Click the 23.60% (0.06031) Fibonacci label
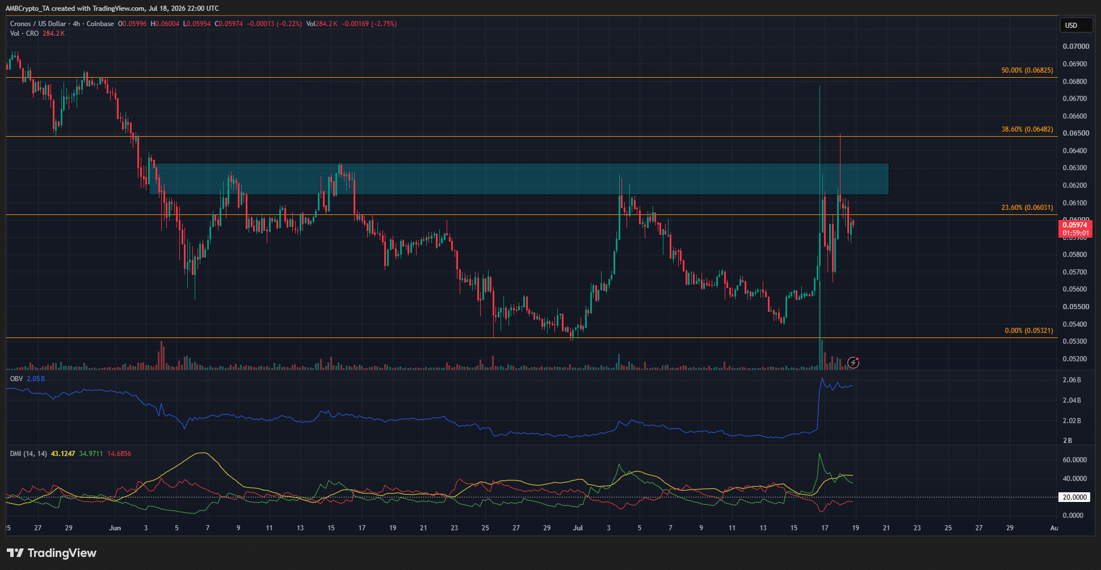Viewport: 1101px width, 570px height. pos(1027,208)
